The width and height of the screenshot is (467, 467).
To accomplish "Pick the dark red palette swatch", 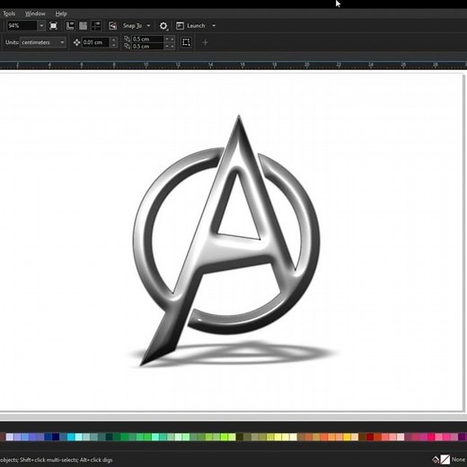I will click(x=370, y=436).
